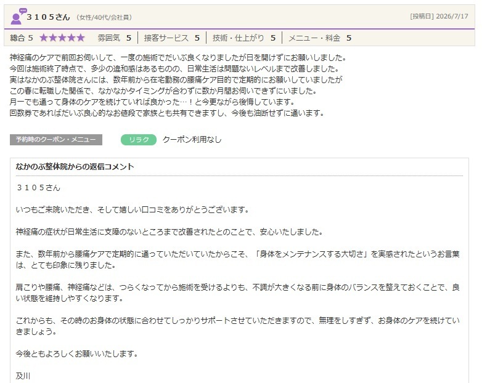Click the purple reviewer avatar icon
This screenshot has width=482, height=383.
pos(18,17)
